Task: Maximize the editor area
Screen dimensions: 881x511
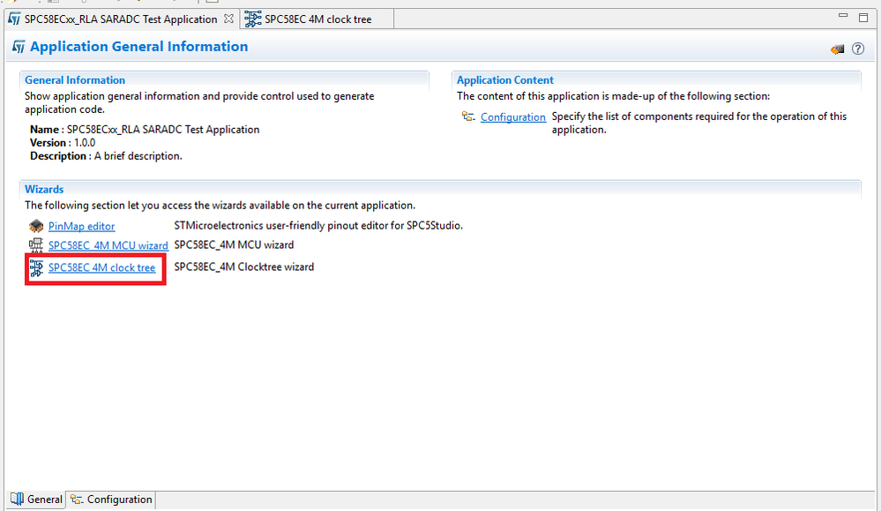Action: click(863, 18)
